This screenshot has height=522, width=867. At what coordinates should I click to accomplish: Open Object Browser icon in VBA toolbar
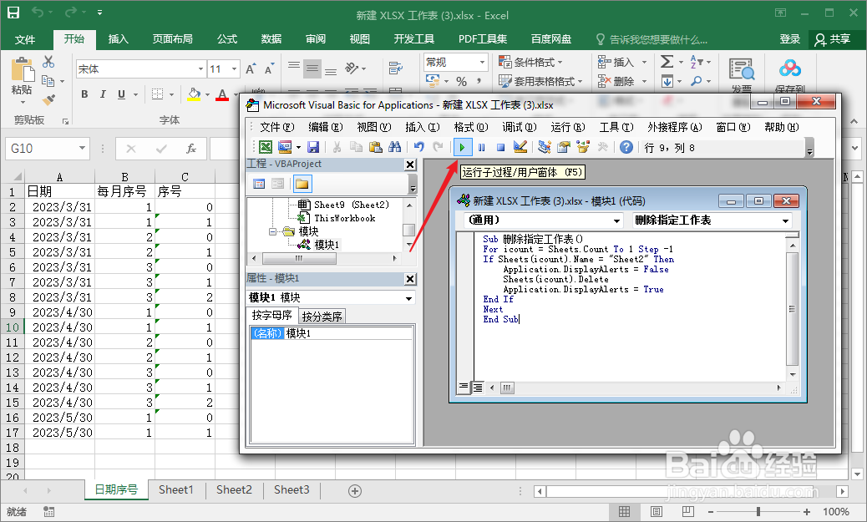(583, 147)
